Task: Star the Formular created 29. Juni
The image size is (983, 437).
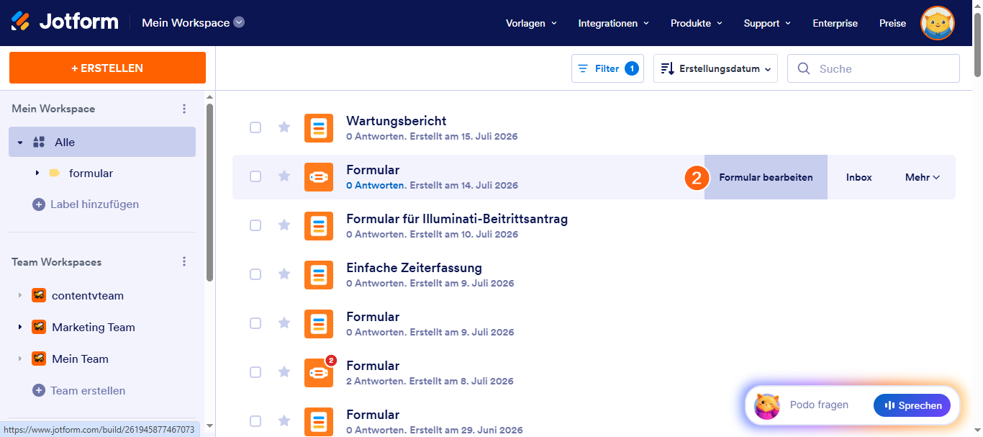Action: coord(284,421)
